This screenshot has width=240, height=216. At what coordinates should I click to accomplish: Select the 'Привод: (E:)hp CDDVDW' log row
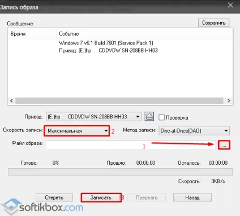point(108,51)
